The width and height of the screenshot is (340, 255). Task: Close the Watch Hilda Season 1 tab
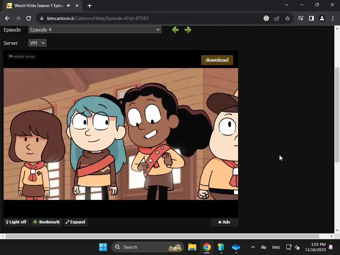coord(77,6)
